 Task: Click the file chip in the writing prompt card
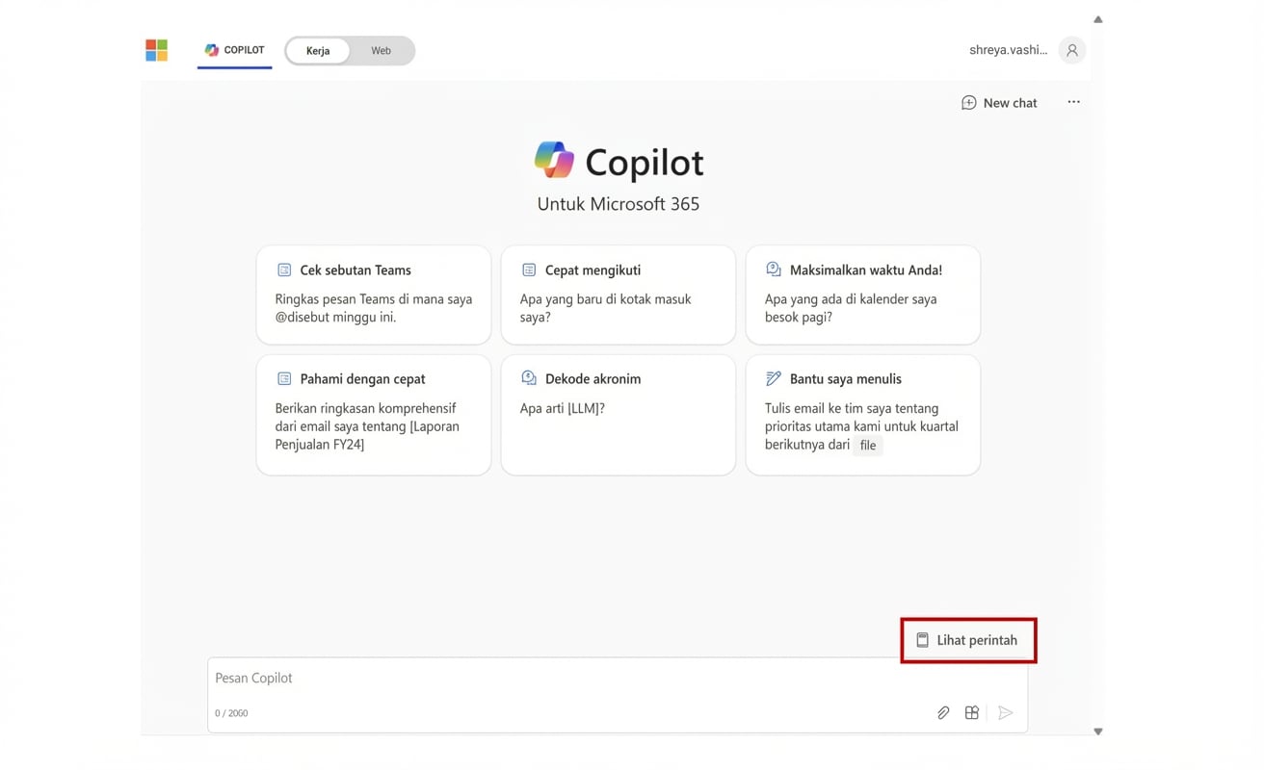(868, 445)
